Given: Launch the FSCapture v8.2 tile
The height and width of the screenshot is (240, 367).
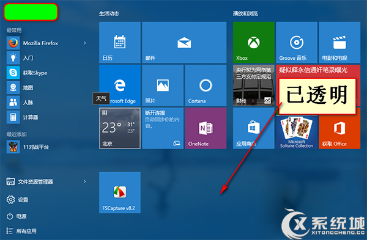Looking at the screenshot, I should (120, 192).
